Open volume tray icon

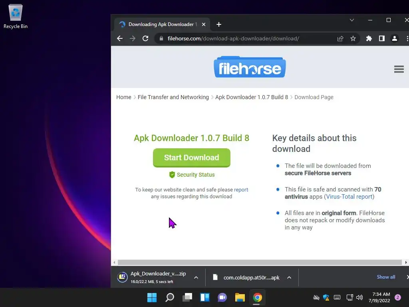pyautogui.click(x=359, y=297)
